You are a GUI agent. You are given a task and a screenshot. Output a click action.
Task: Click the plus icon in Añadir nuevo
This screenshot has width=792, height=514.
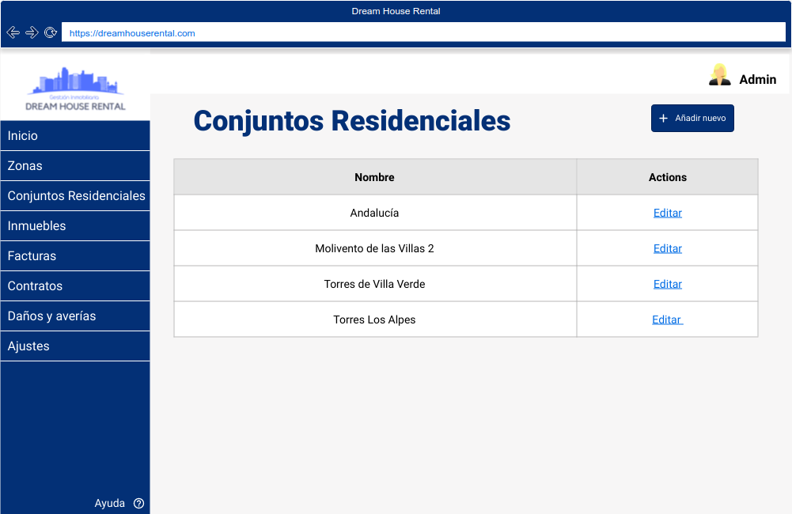pos(664,119)
